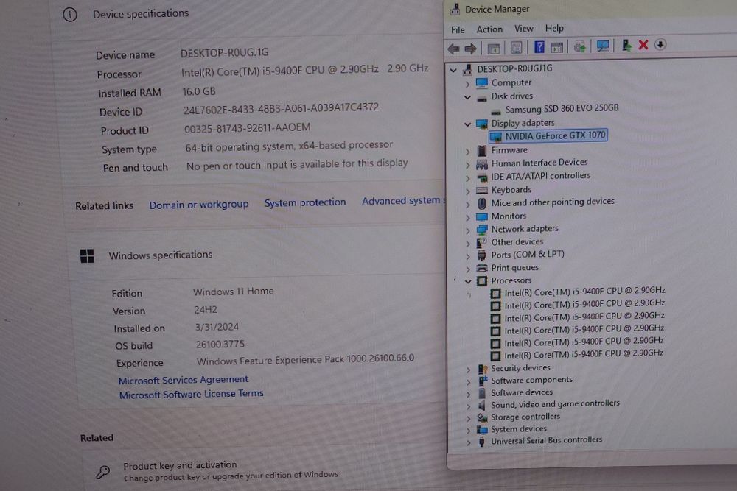This screenshot has width=737, height=491.
Task: Open Microsoft Services Agreement link
Action: 184,380
